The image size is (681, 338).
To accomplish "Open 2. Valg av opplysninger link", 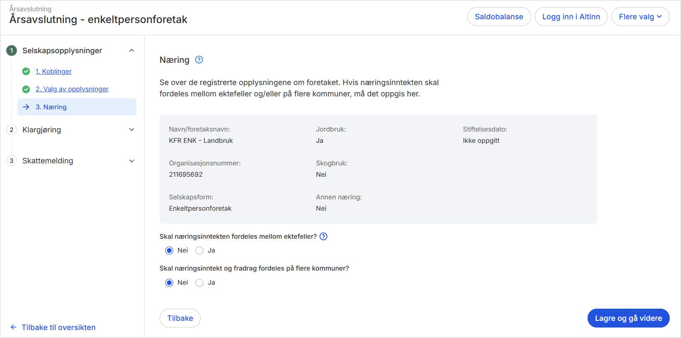I will click(72, 89).
